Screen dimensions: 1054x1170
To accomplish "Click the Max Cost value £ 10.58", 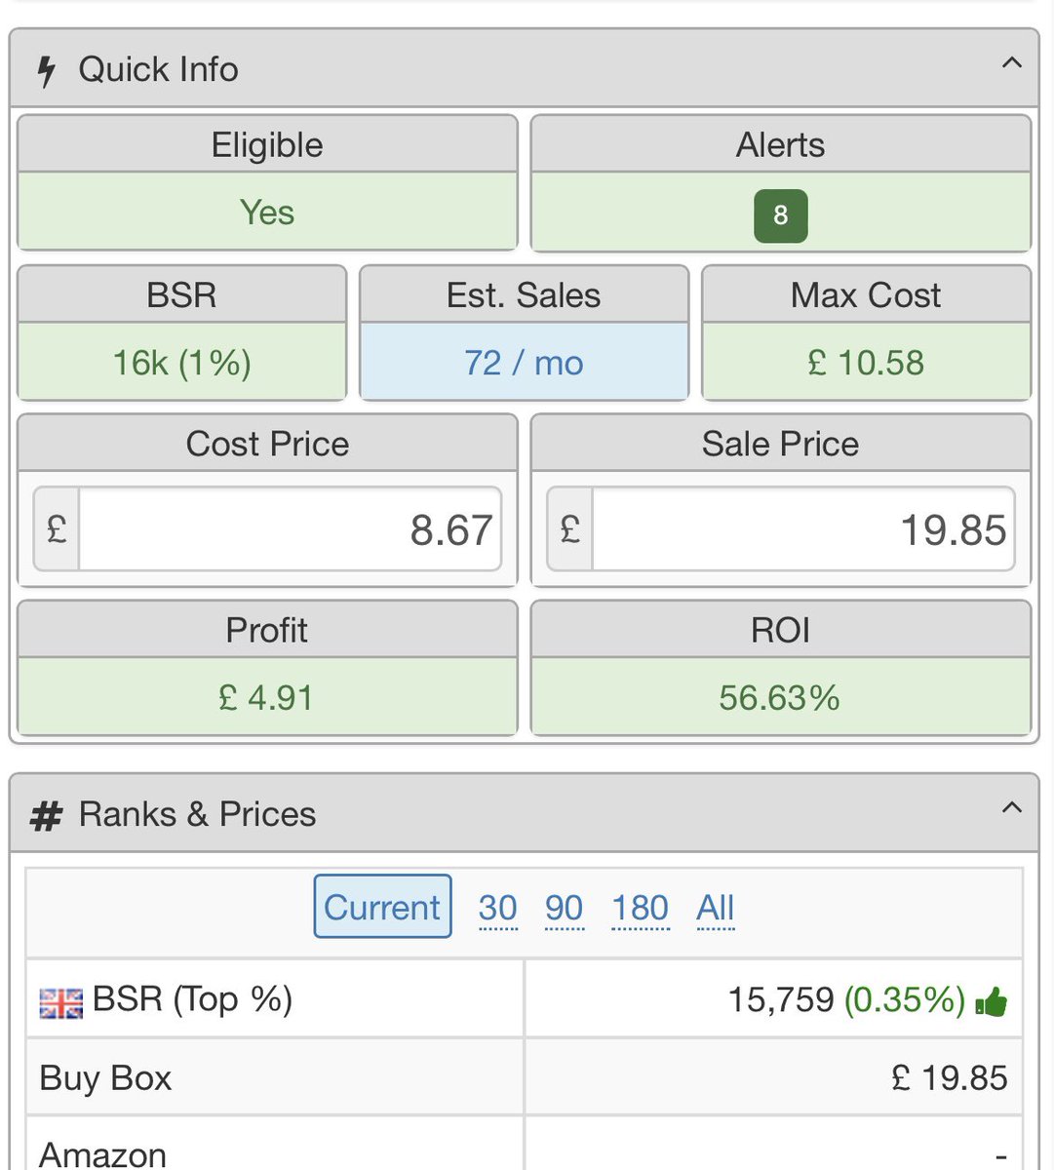I will (866, 362).
